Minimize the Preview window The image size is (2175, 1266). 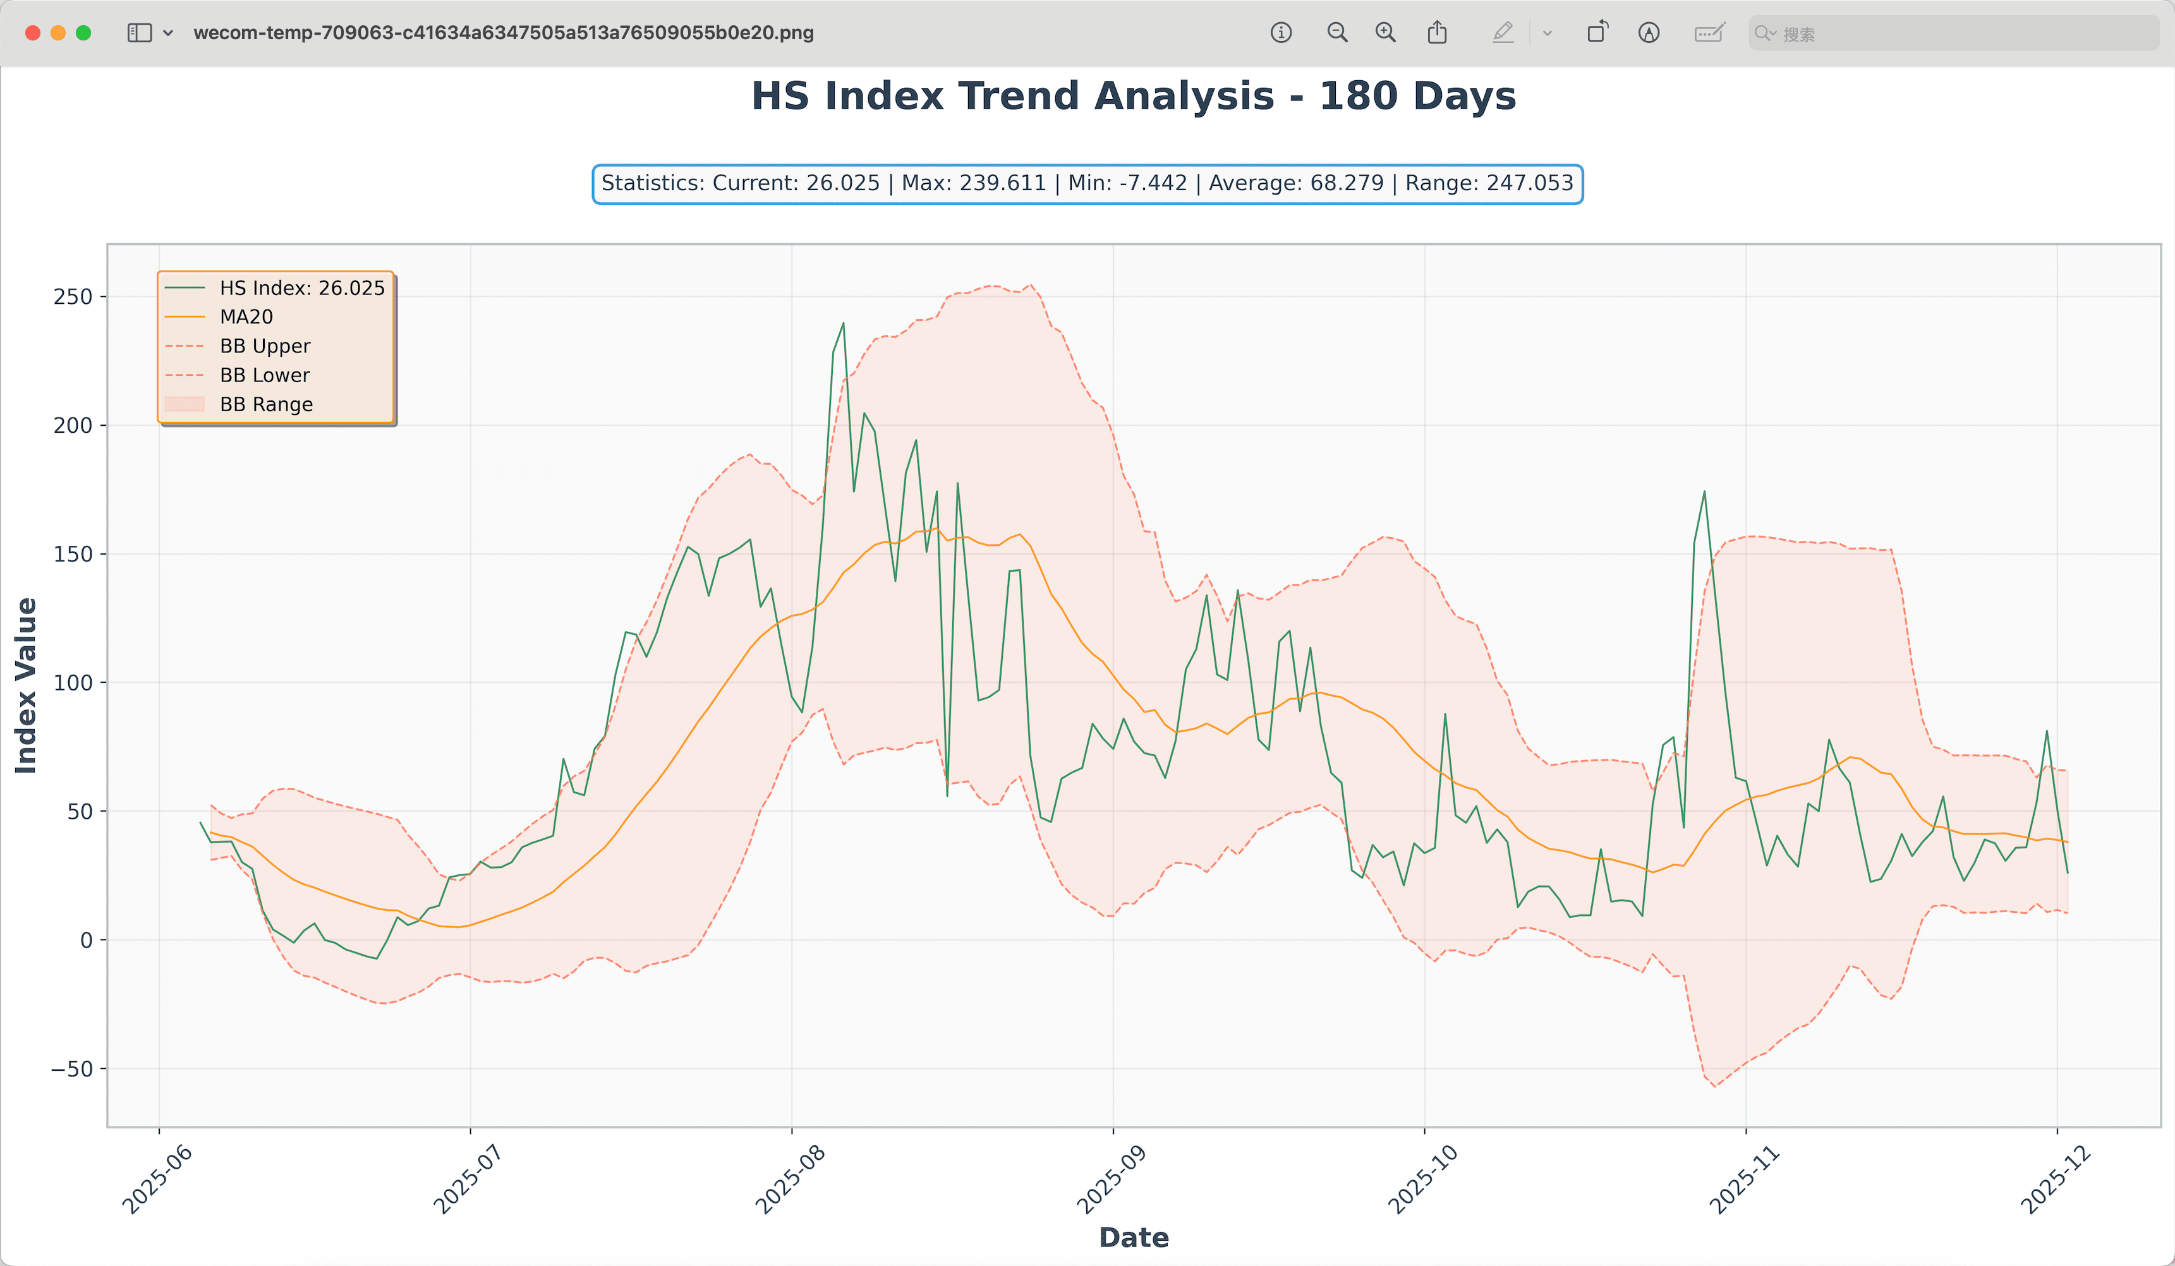point(58,33)
